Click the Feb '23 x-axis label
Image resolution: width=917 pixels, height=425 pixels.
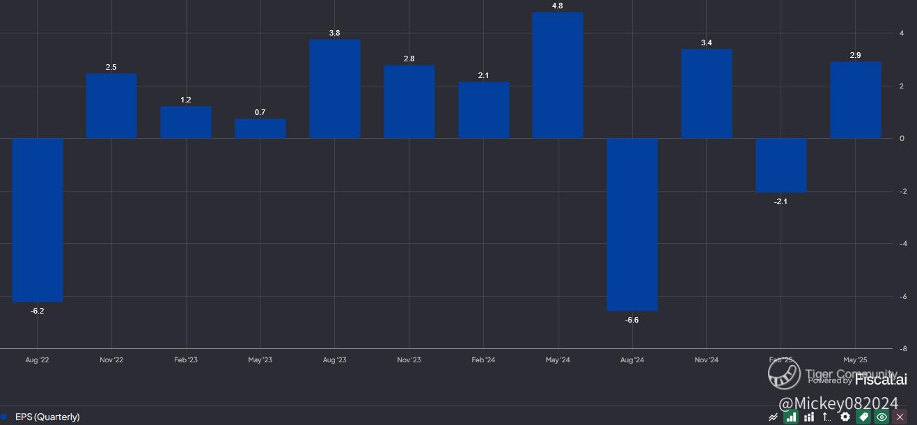(186, 360)
